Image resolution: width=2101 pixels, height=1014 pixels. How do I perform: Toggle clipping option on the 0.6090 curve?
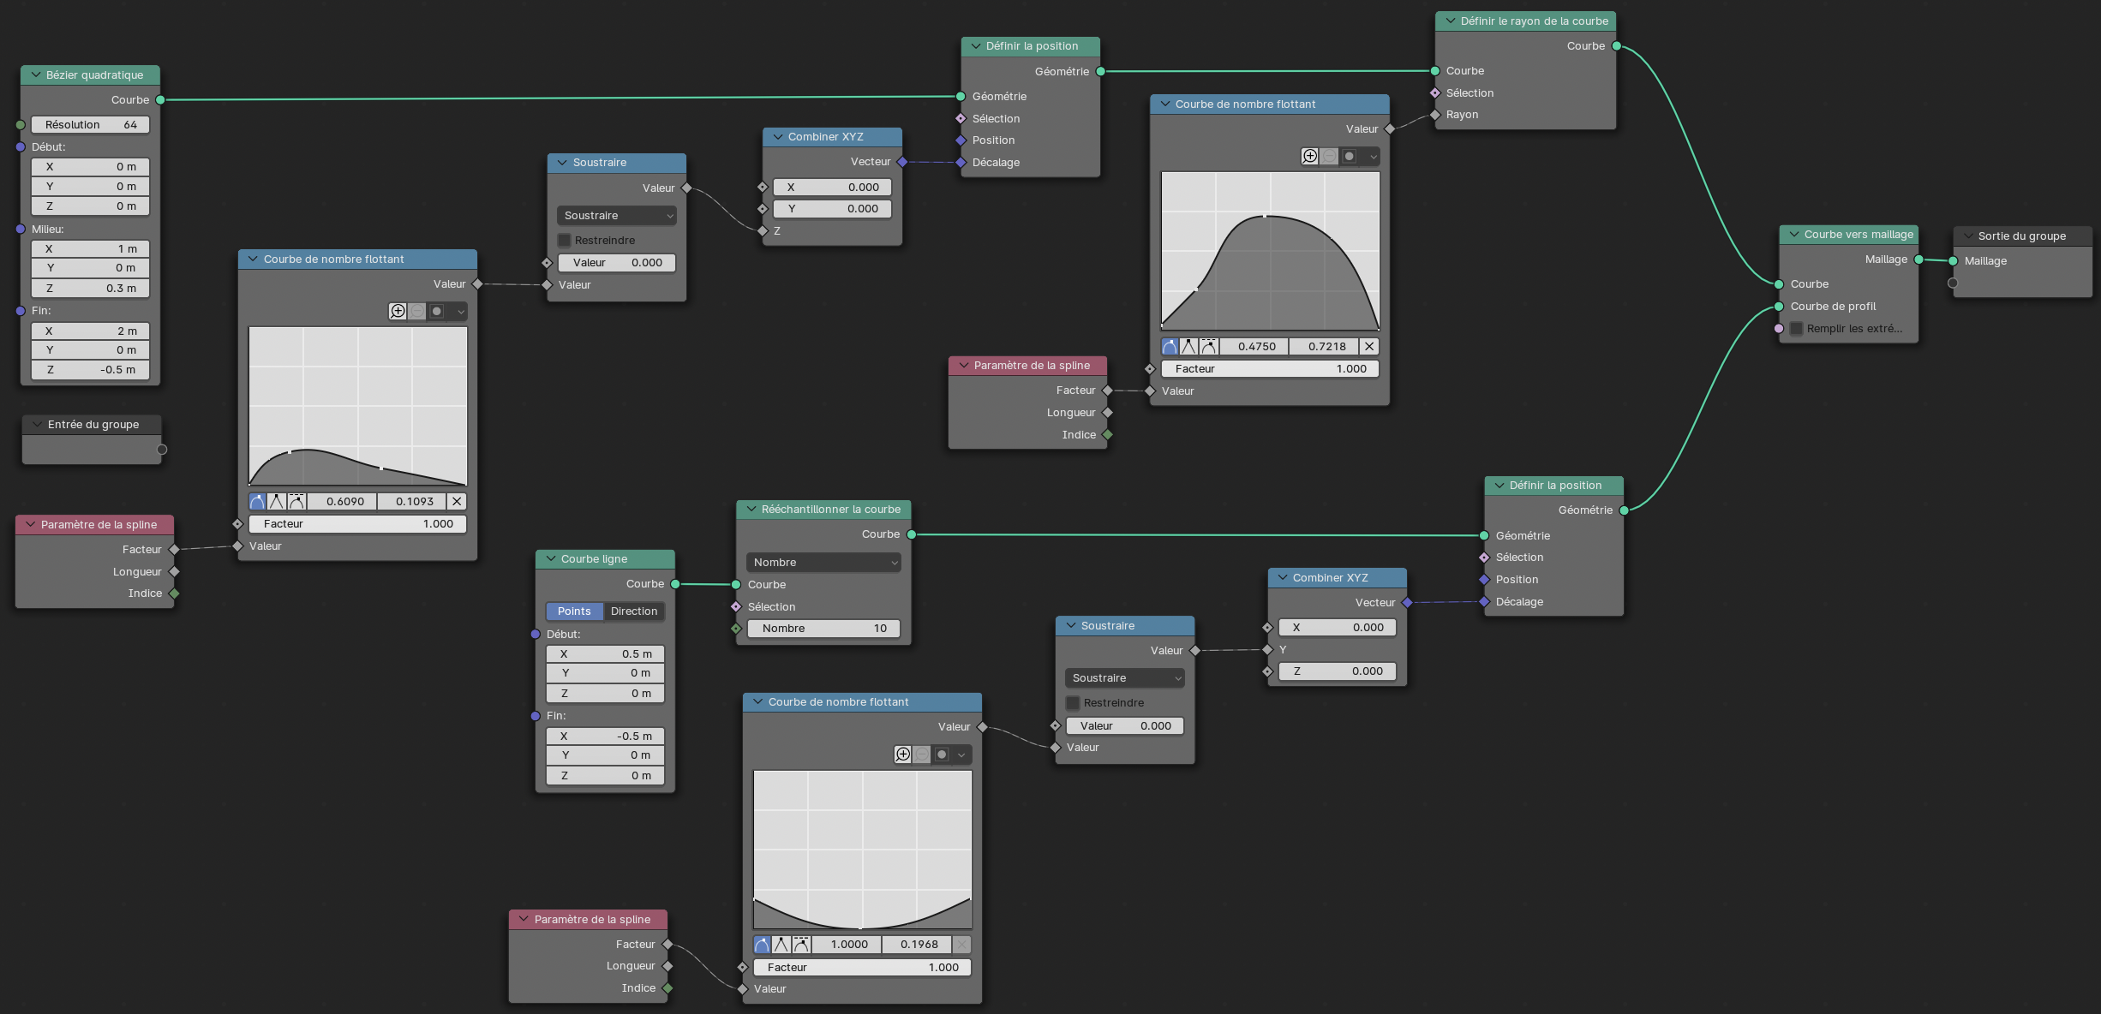[437, 312]
